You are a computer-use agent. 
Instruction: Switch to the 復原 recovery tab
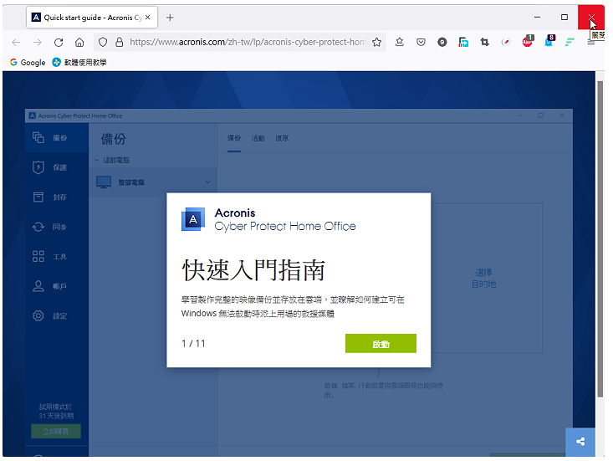point(282,138)
